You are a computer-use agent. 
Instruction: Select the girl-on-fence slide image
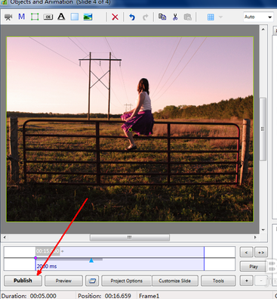coord(130,129)
